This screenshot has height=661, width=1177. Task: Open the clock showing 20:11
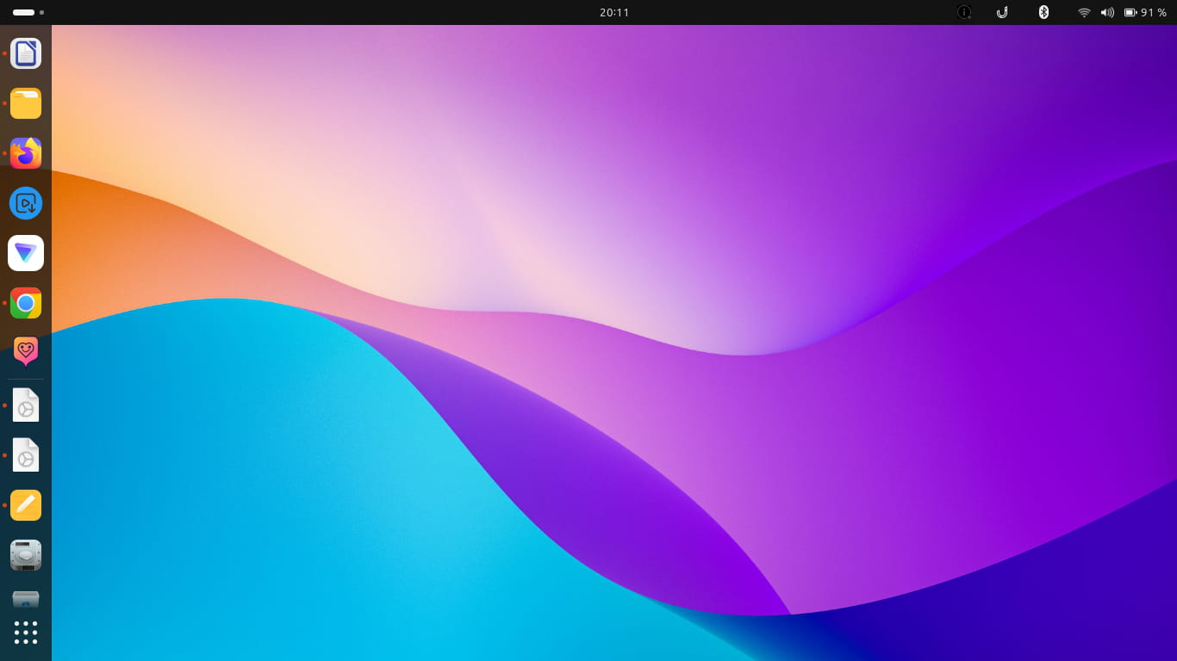614,12
